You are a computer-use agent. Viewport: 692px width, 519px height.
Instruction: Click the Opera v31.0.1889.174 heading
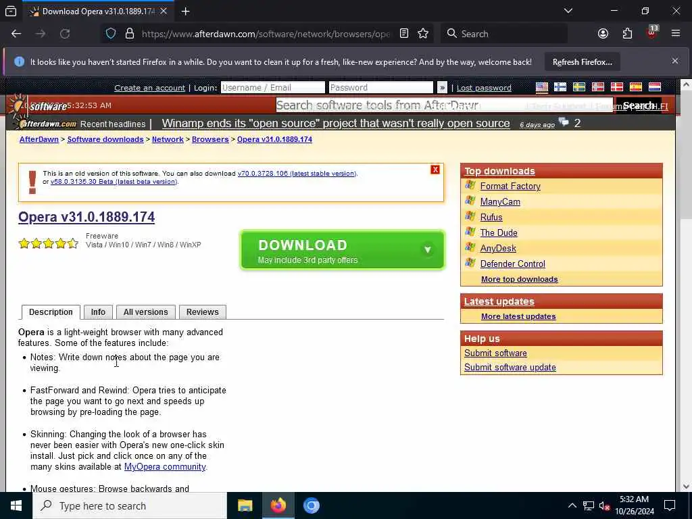click(x=86, y=217)
